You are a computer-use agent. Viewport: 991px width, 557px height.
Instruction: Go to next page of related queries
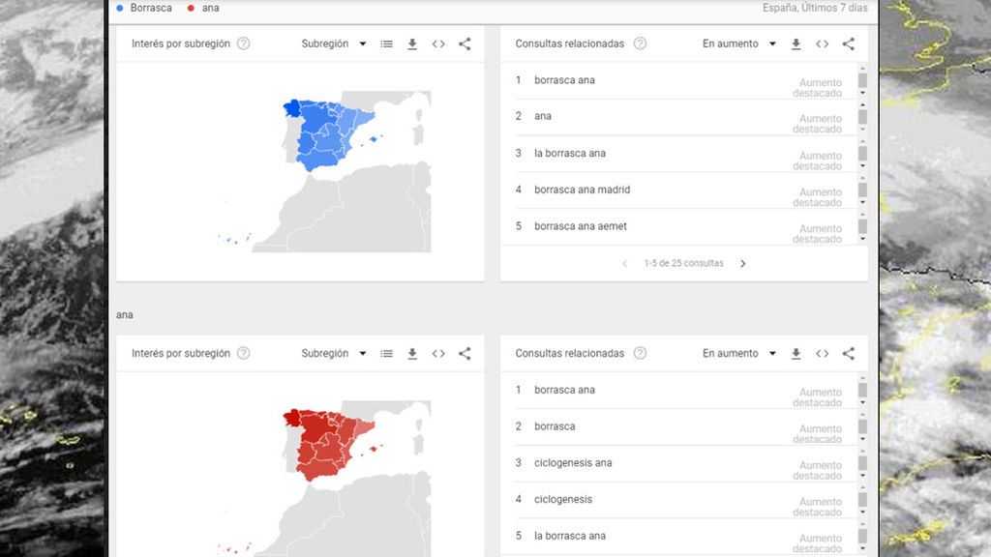742,263
